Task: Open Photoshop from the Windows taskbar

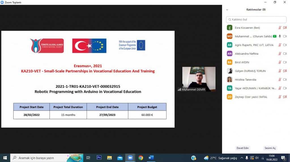Action: (99, 158)
